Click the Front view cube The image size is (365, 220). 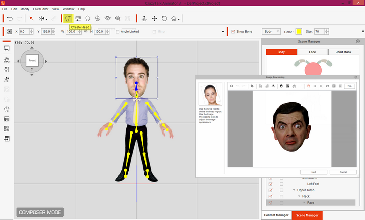click(x=32, y=60)
